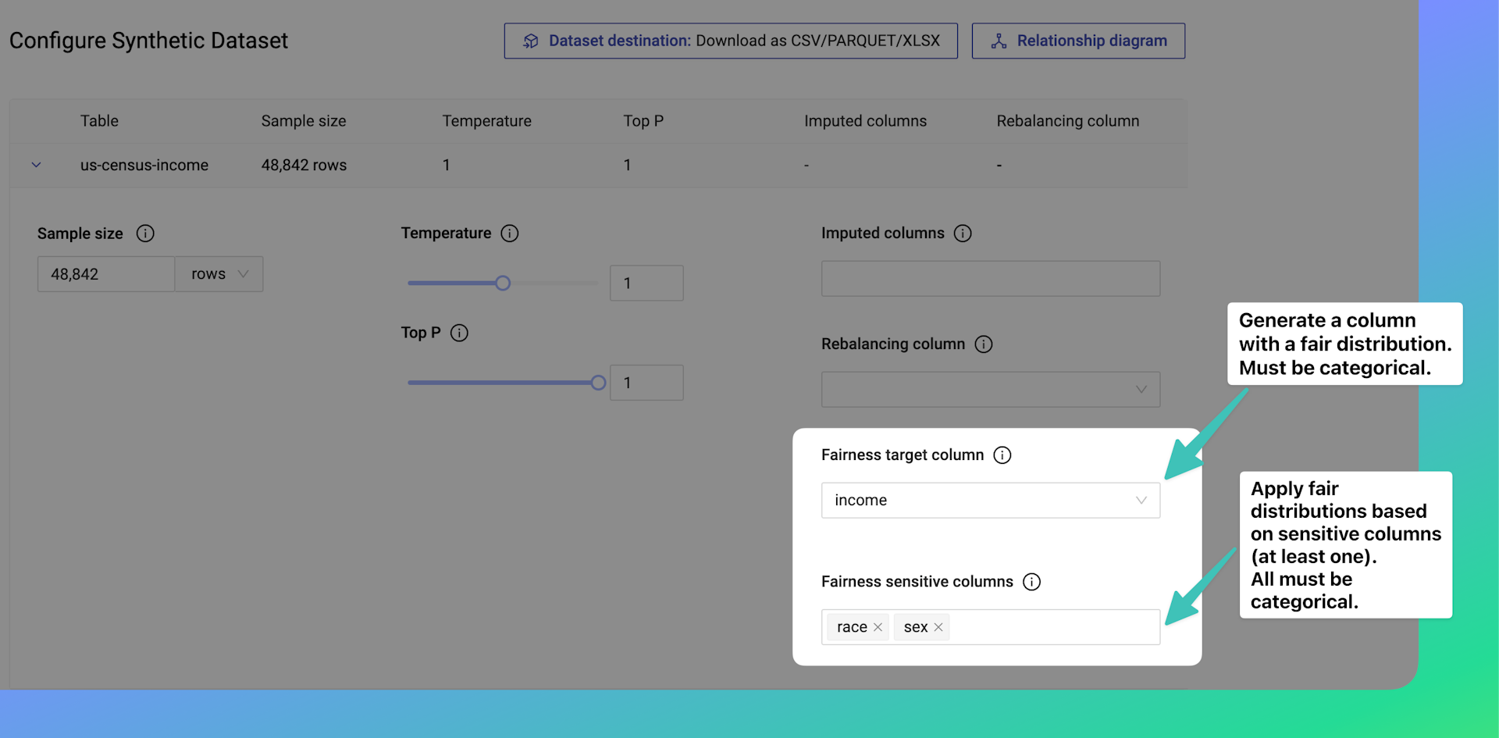Click the Temperature value input box
1499x738 pixels.
pyautogui.click(x=646, y=283)
